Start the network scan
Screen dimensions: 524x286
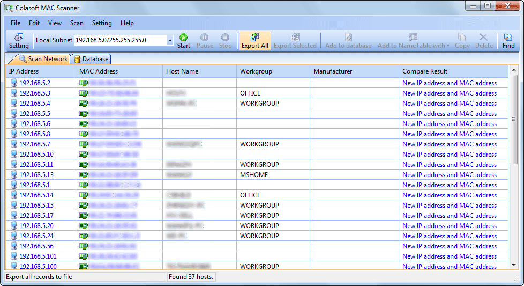click(x=183, y=41)
